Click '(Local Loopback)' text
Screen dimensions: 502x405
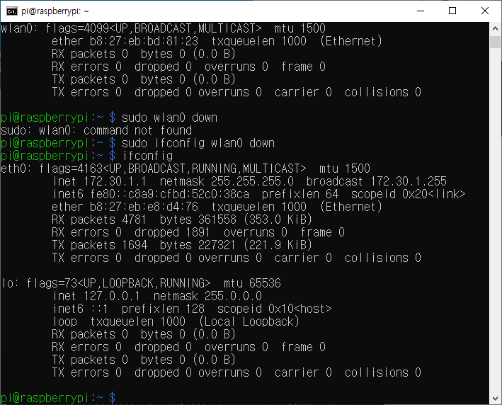coord(249,321)
